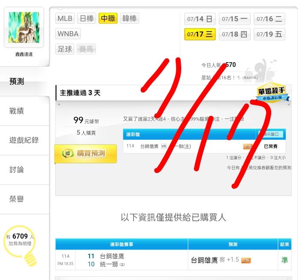Select the 日棒 league filter
307x280 pixels.
pos(87,18)
